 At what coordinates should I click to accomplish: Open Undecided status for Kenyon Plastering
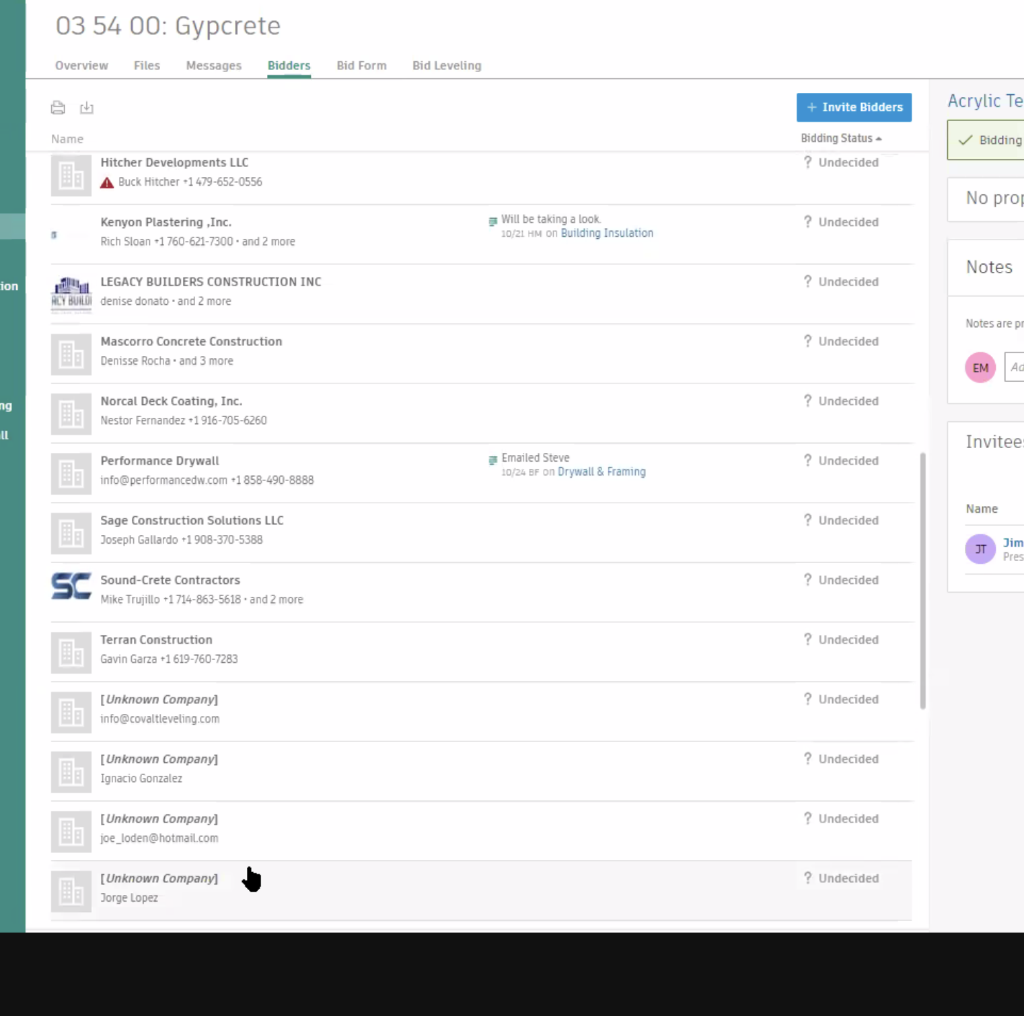[841, 222]
